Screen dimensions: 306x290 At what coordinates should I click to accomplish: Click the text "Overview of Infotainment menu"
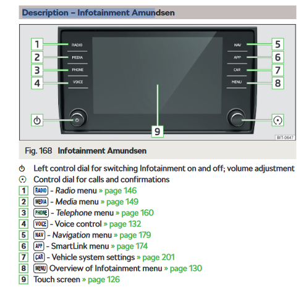106,268
